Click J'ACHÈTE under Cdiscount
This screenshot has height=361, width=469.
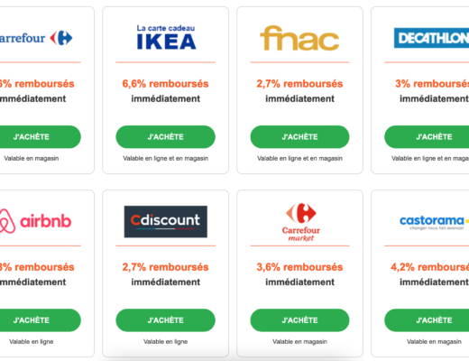[166, 320]
